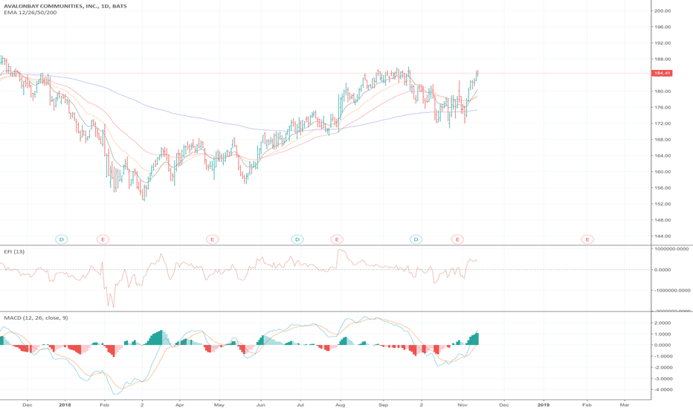The image size is (693, 409).
Task: Select the MACD (12, 26, close, 9) label
Action: 36,318
